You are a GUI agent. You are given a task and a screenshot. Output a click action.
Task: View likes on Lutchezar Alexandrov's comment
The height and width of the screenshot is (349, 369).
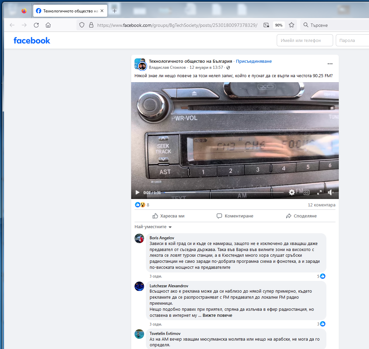[x=321, y=324]
